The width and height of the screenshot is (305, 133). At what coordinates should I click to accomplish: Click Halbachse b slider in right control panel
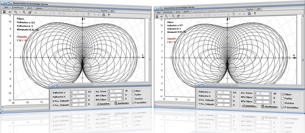223,96
